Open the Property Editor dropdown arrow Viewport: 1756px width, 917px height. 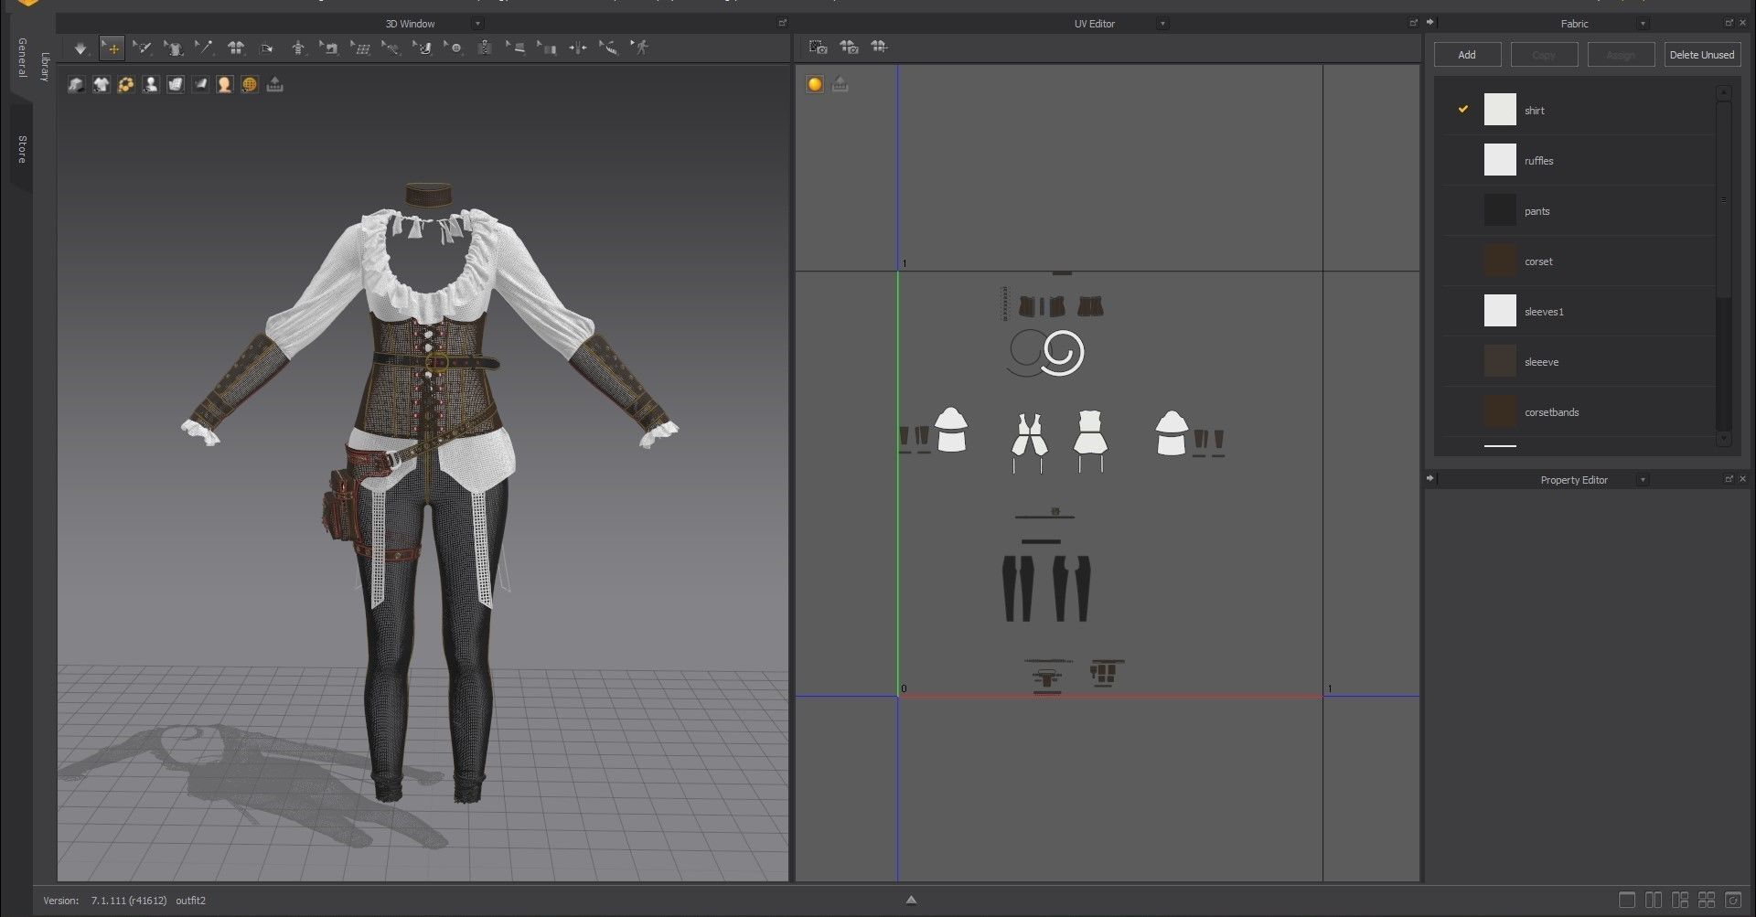(1643, 479)
